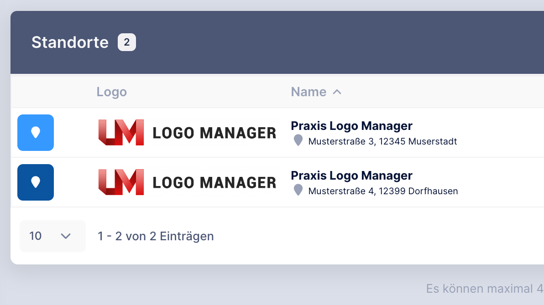Click the Logo column header
Image resolution: width=544 pixels, height=305 pixels.
(x=112, y=92)
